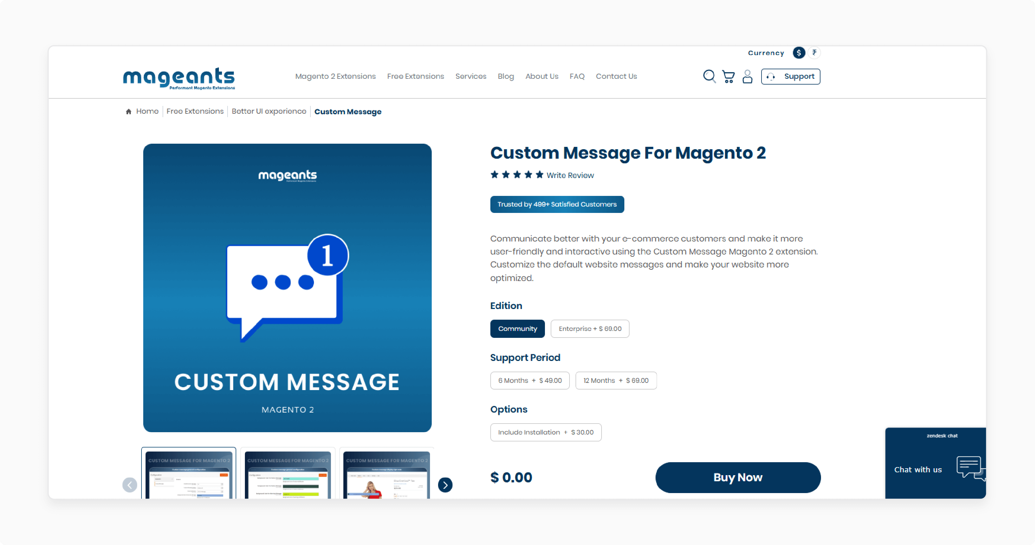Viewport: 1035px width, 545px height.
Task: Open Contact Us page
Action: tap(616, 76)
